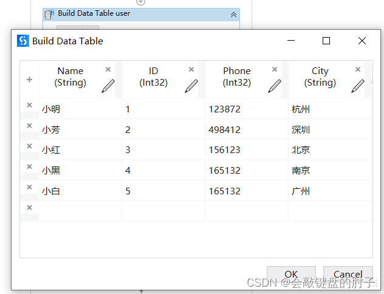Click the cell containing 小明
The height and width of the screenshot is (294, 384).
(x=80, y=109)
